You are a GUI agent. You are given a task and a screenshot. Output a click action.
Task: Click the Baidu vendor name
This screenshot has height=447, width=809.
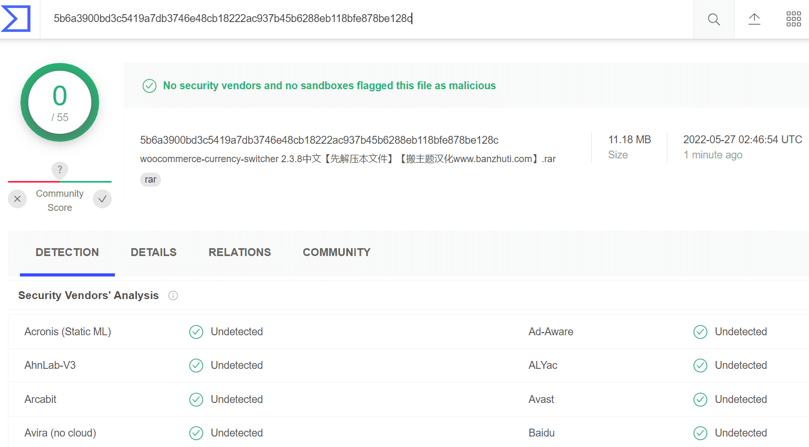[x=541, y=433]
